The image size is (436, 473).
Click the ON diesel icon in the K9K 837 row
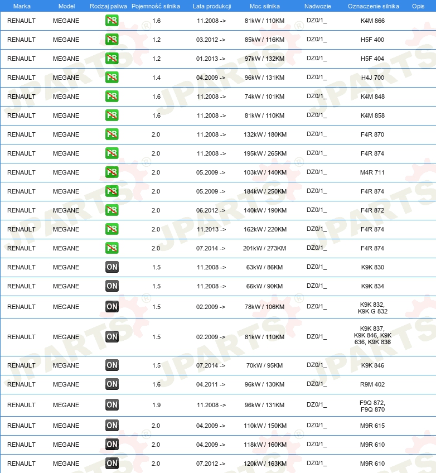point(112,337)
